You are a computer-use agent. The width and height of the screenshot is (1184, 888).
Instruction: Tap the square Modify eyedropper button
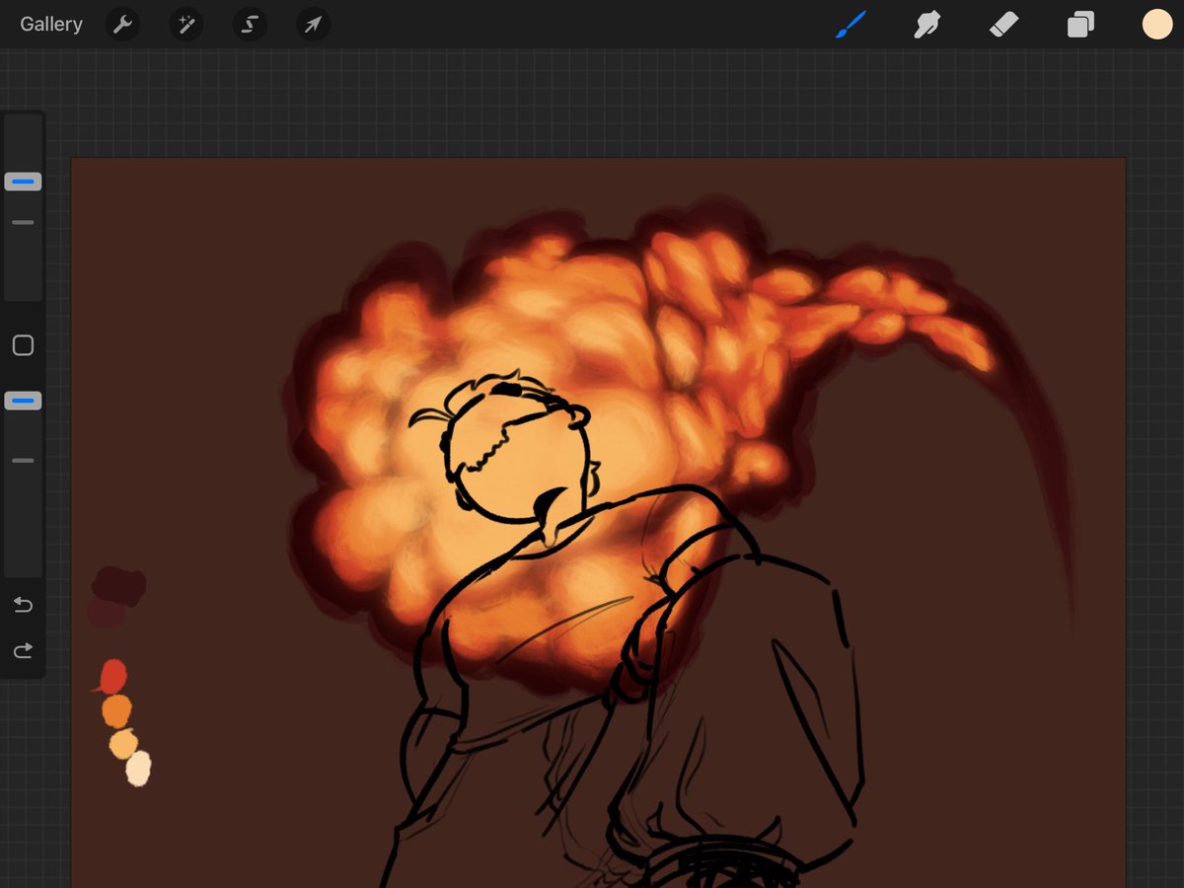(x=23, y=345)
